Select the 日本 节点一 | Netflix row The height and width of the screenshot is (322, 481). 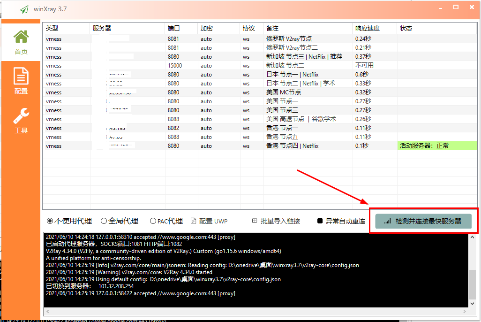(x=292, y=75)
